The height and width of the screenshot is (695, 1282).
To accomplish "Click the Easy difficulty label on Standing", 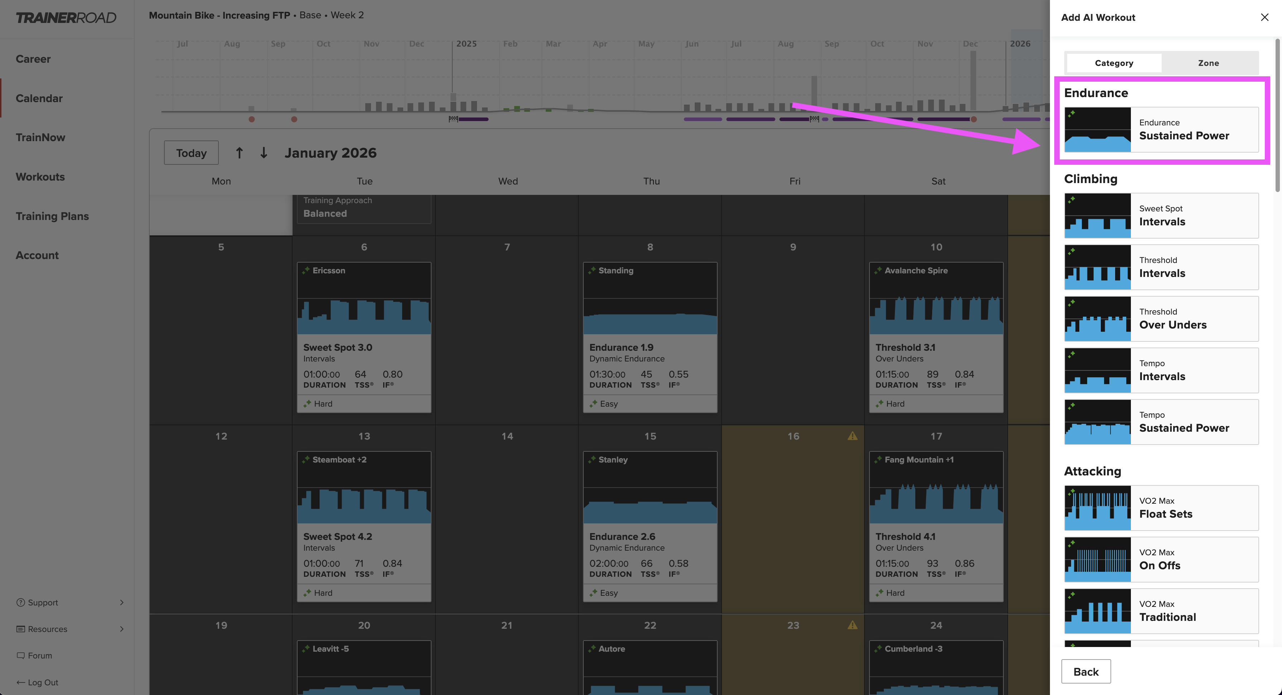I will pyautogui.click(x=609, y=404).
